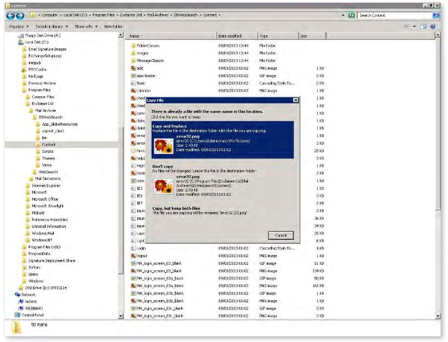The height and width of the screenshot is (342, 448).
Task: Open the view options dropdown arrow
Action: click(414, 27)
